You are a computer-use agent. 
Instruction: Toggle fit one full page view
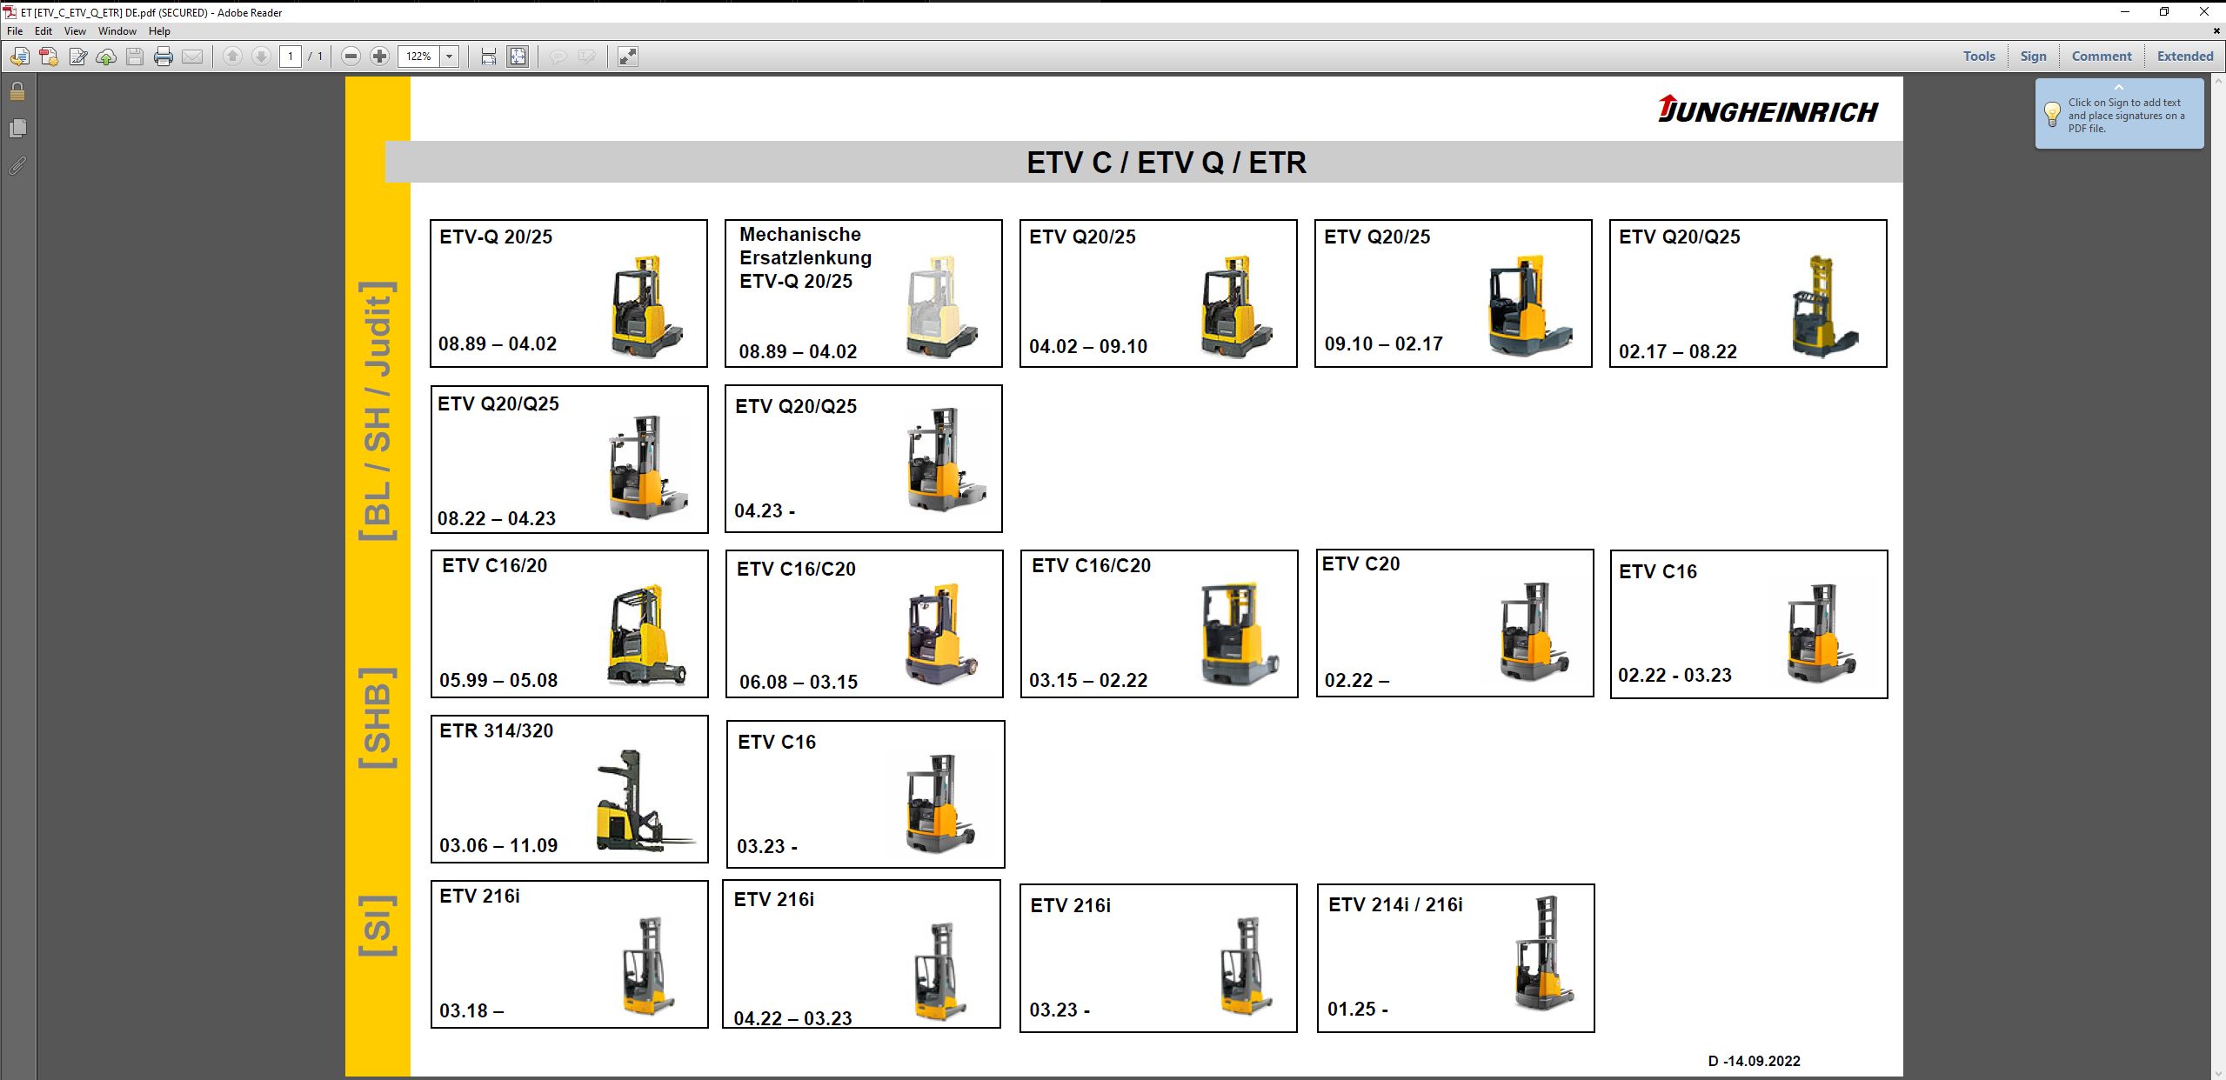coord(518,57)
